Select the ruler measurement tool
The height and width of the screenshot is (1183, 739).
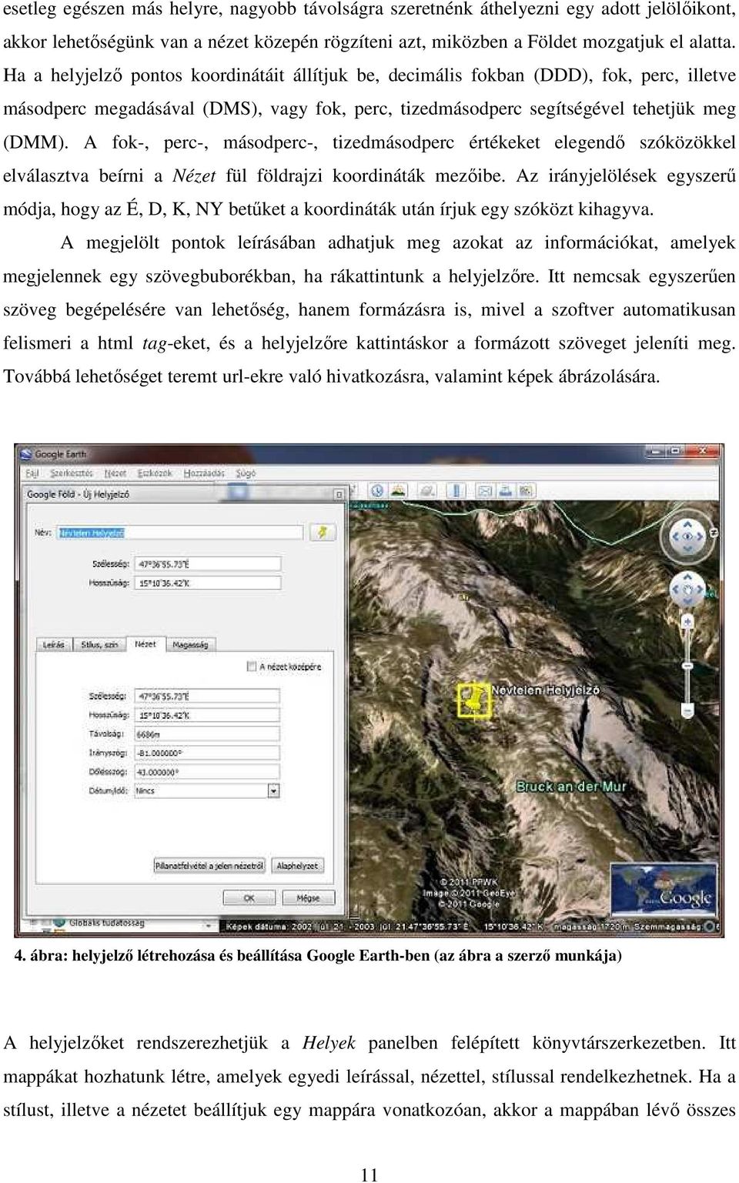(x=457, y=491)
